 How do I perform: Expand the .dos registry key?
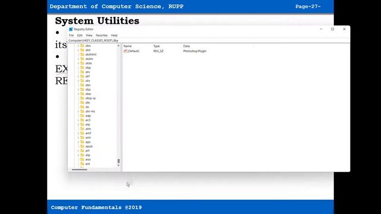click(78, 46)
